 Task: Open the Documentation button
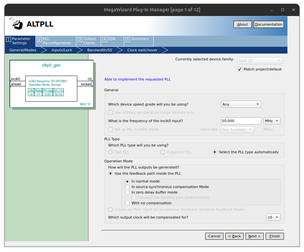268,24
